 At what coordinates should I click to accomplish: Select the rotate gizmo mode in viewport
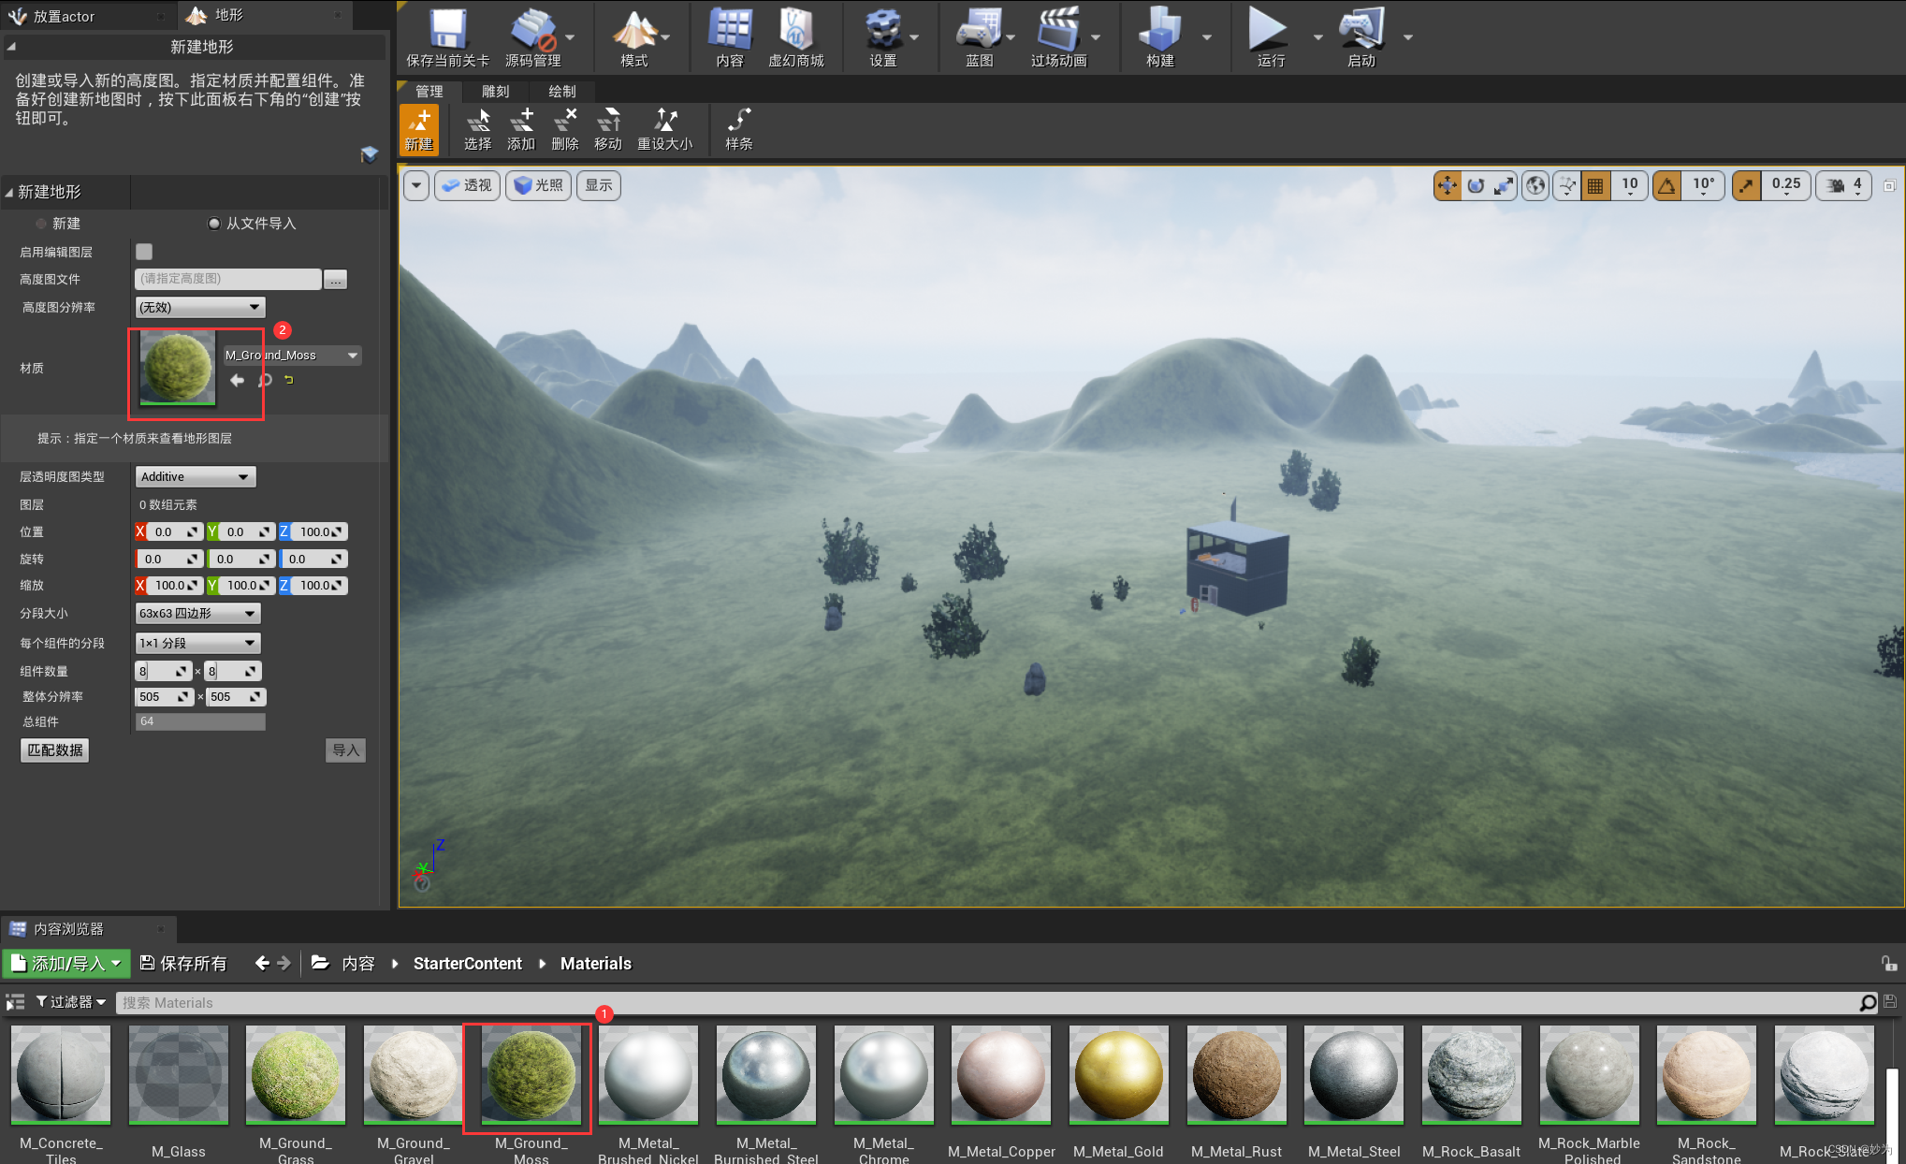tap(1476, 185)
